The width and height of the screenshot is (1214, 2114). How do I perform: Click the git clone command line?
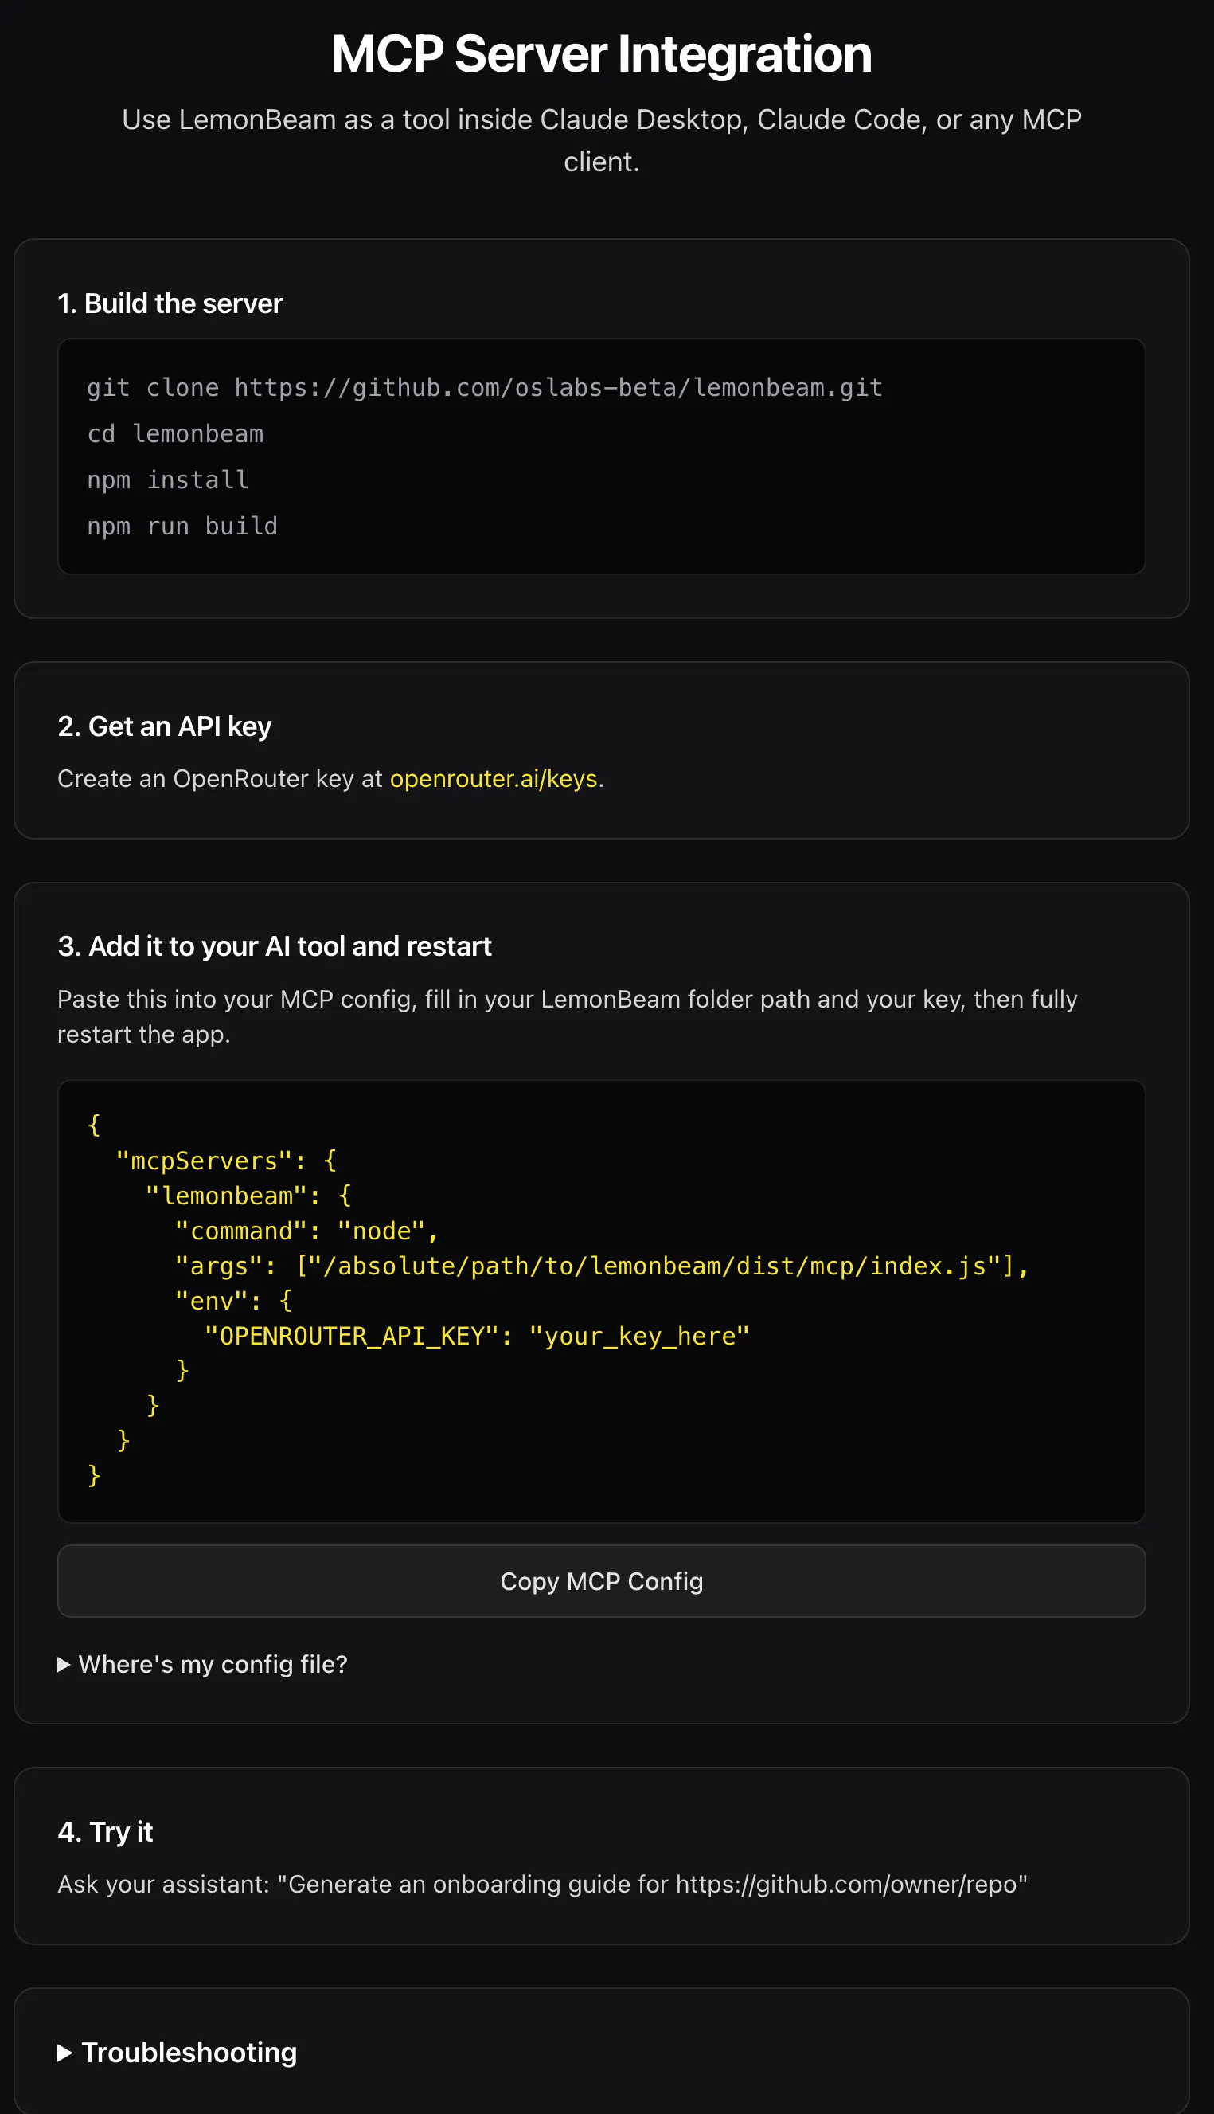(x=485, y=387)
